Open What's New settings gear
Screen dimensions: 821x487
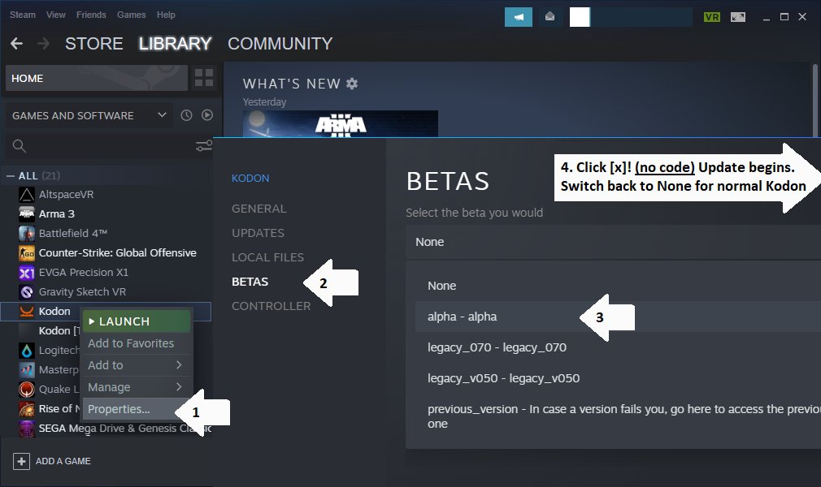(353, 83)
